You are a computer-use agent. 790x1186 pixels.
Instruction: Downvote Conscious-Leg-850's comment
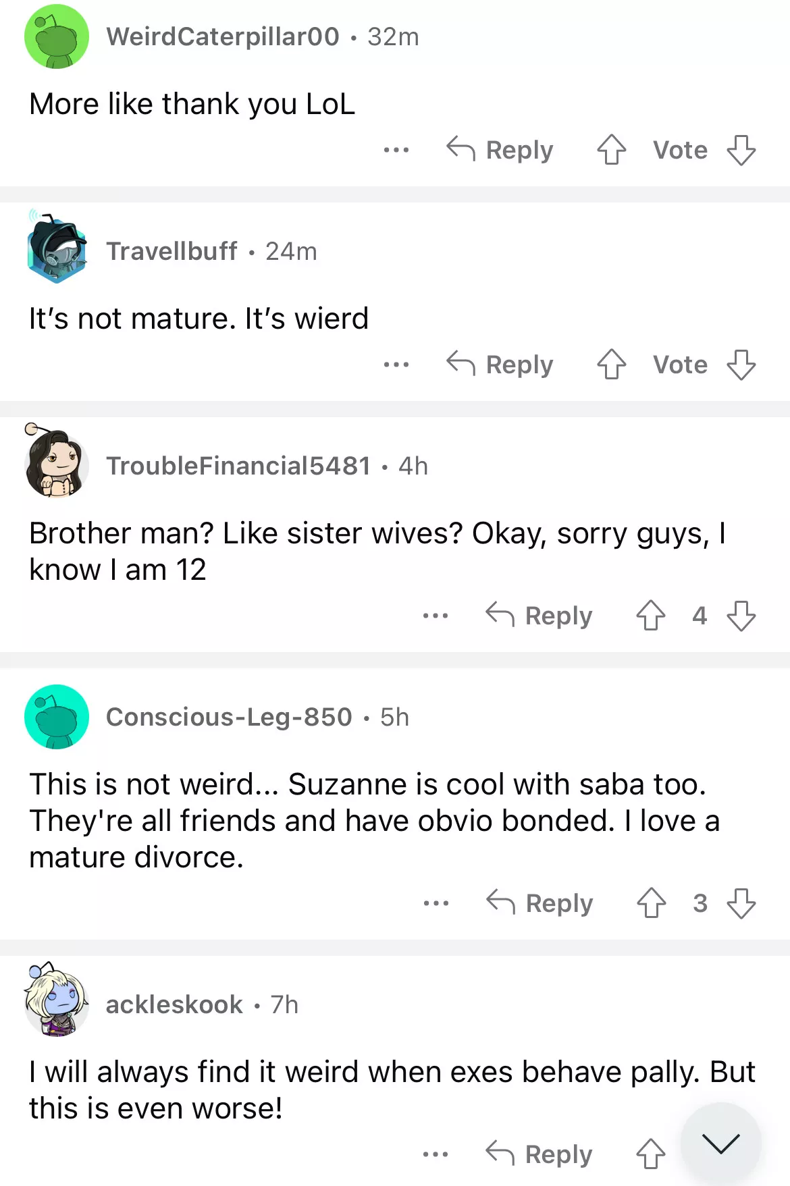[741, 903]
